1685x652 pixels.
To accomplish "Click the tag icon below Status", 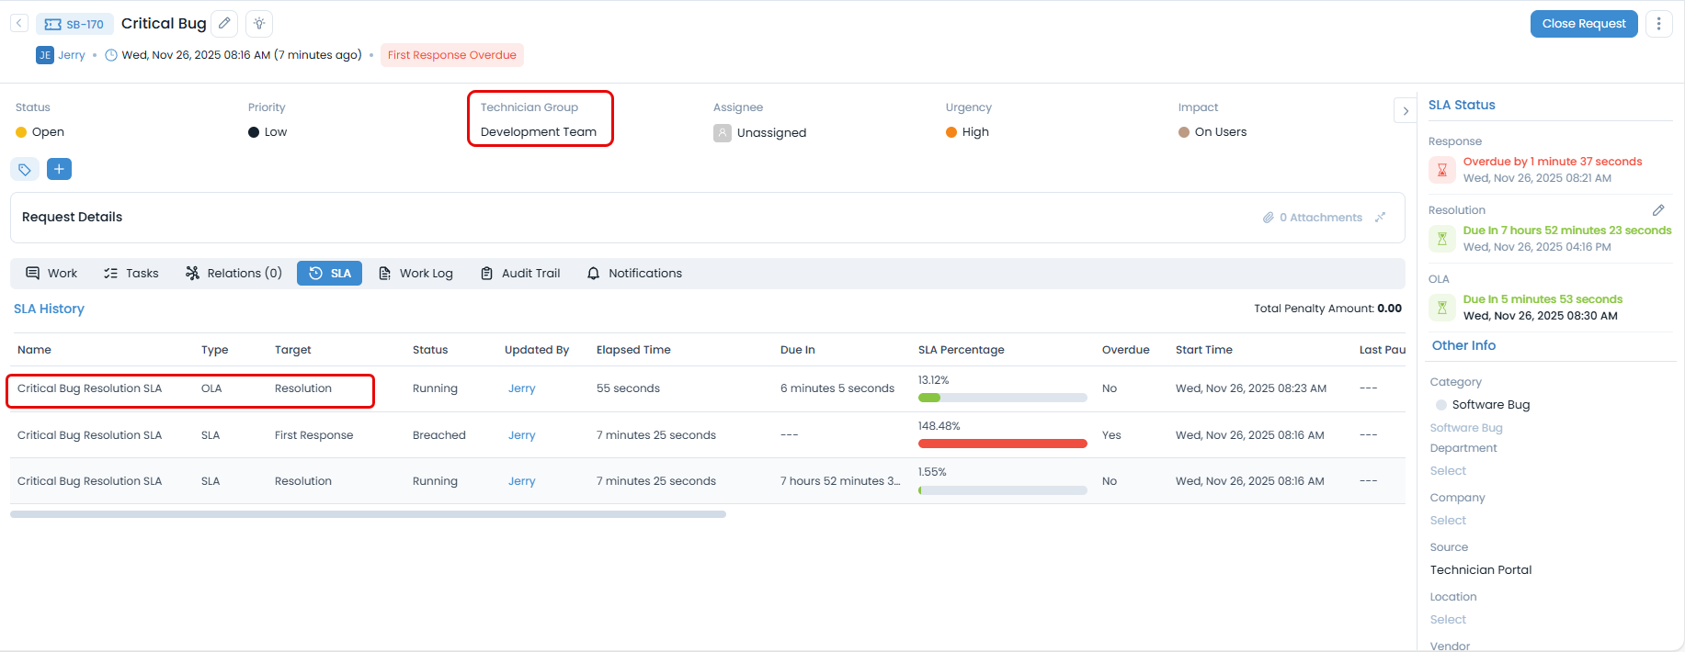I will (25, 170).
